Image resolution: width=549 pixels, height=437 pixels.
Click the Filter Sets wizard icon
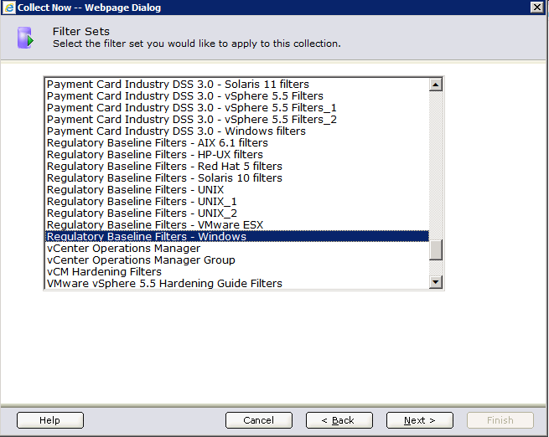25,38
